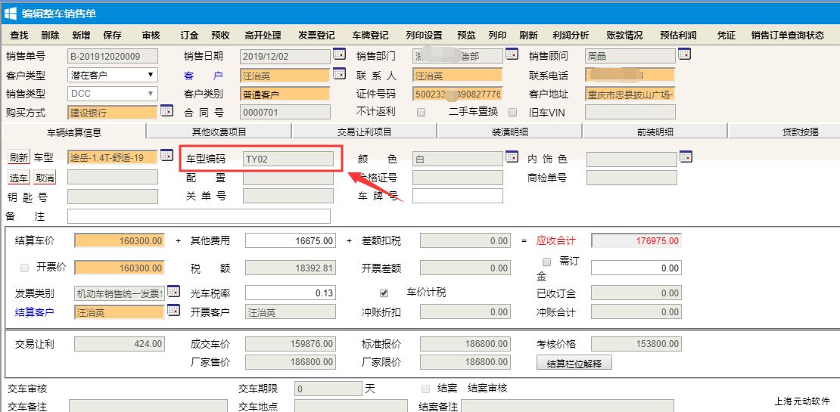Expand the 客户类型 dropdown
840x412 pixels.
112,75
